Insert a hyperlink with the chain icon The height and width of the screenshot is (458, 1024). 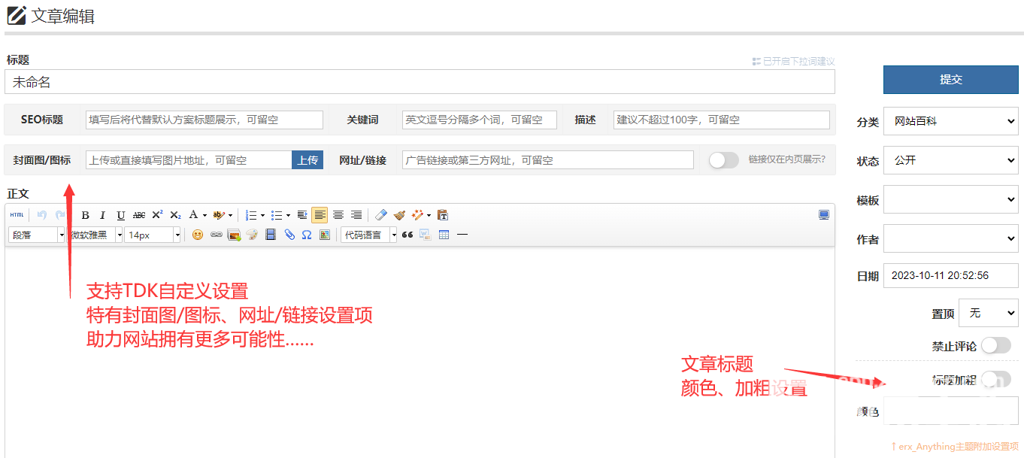coord(217,235)
